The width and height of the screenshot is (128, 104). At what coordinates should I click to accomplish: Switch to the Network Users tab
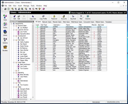(47, 22)
